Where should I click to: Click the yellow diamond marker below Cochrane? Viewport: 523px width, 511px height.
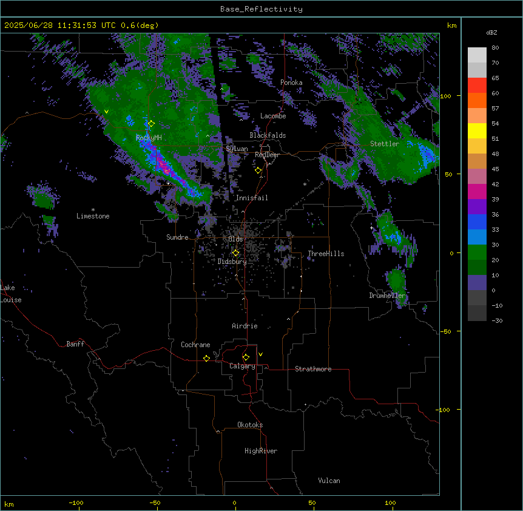(206, 358)
